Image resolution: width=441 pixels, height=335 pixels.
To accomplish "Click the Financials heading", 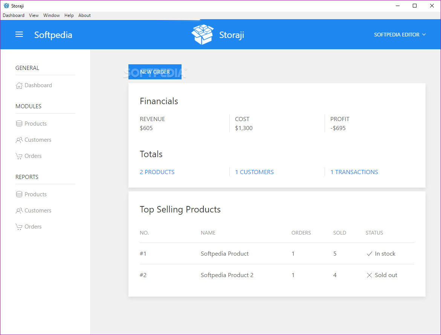I will (159, 101).
